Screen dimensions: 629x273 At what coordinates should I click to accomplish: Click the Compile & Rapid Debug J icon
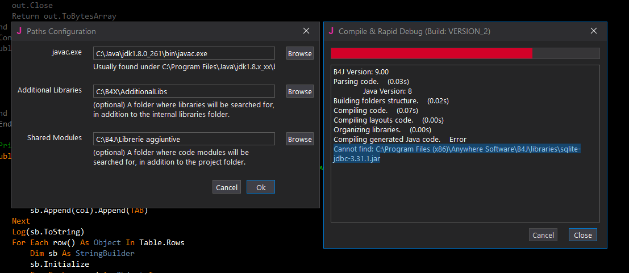coord(331,31)
